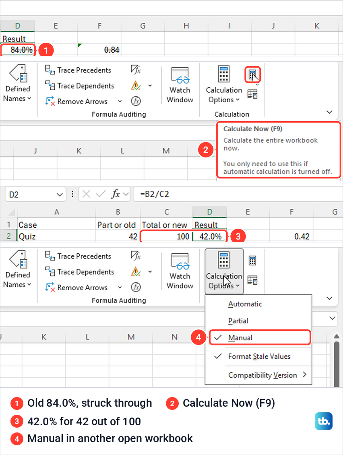The image size is (343, 455).
Task: Open Defined Names in ribbon with open Calculation menu
Action: click(x=17, y=269)
